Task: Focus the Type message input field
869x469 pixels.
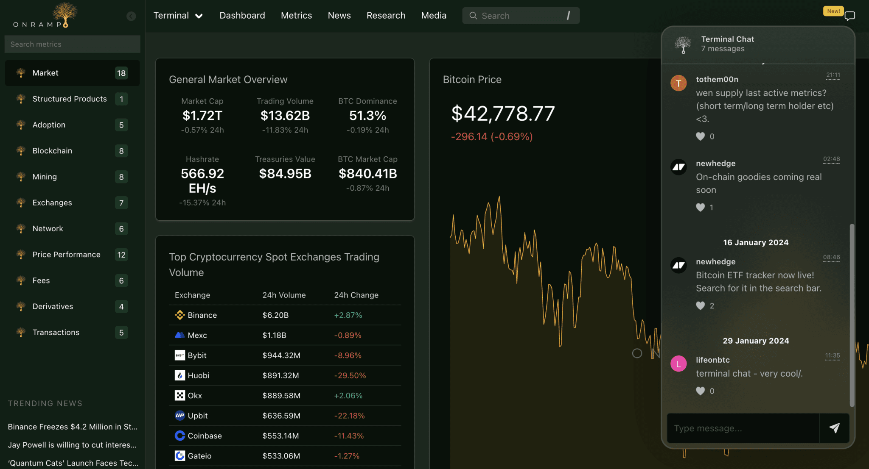Action: [743, 428]
